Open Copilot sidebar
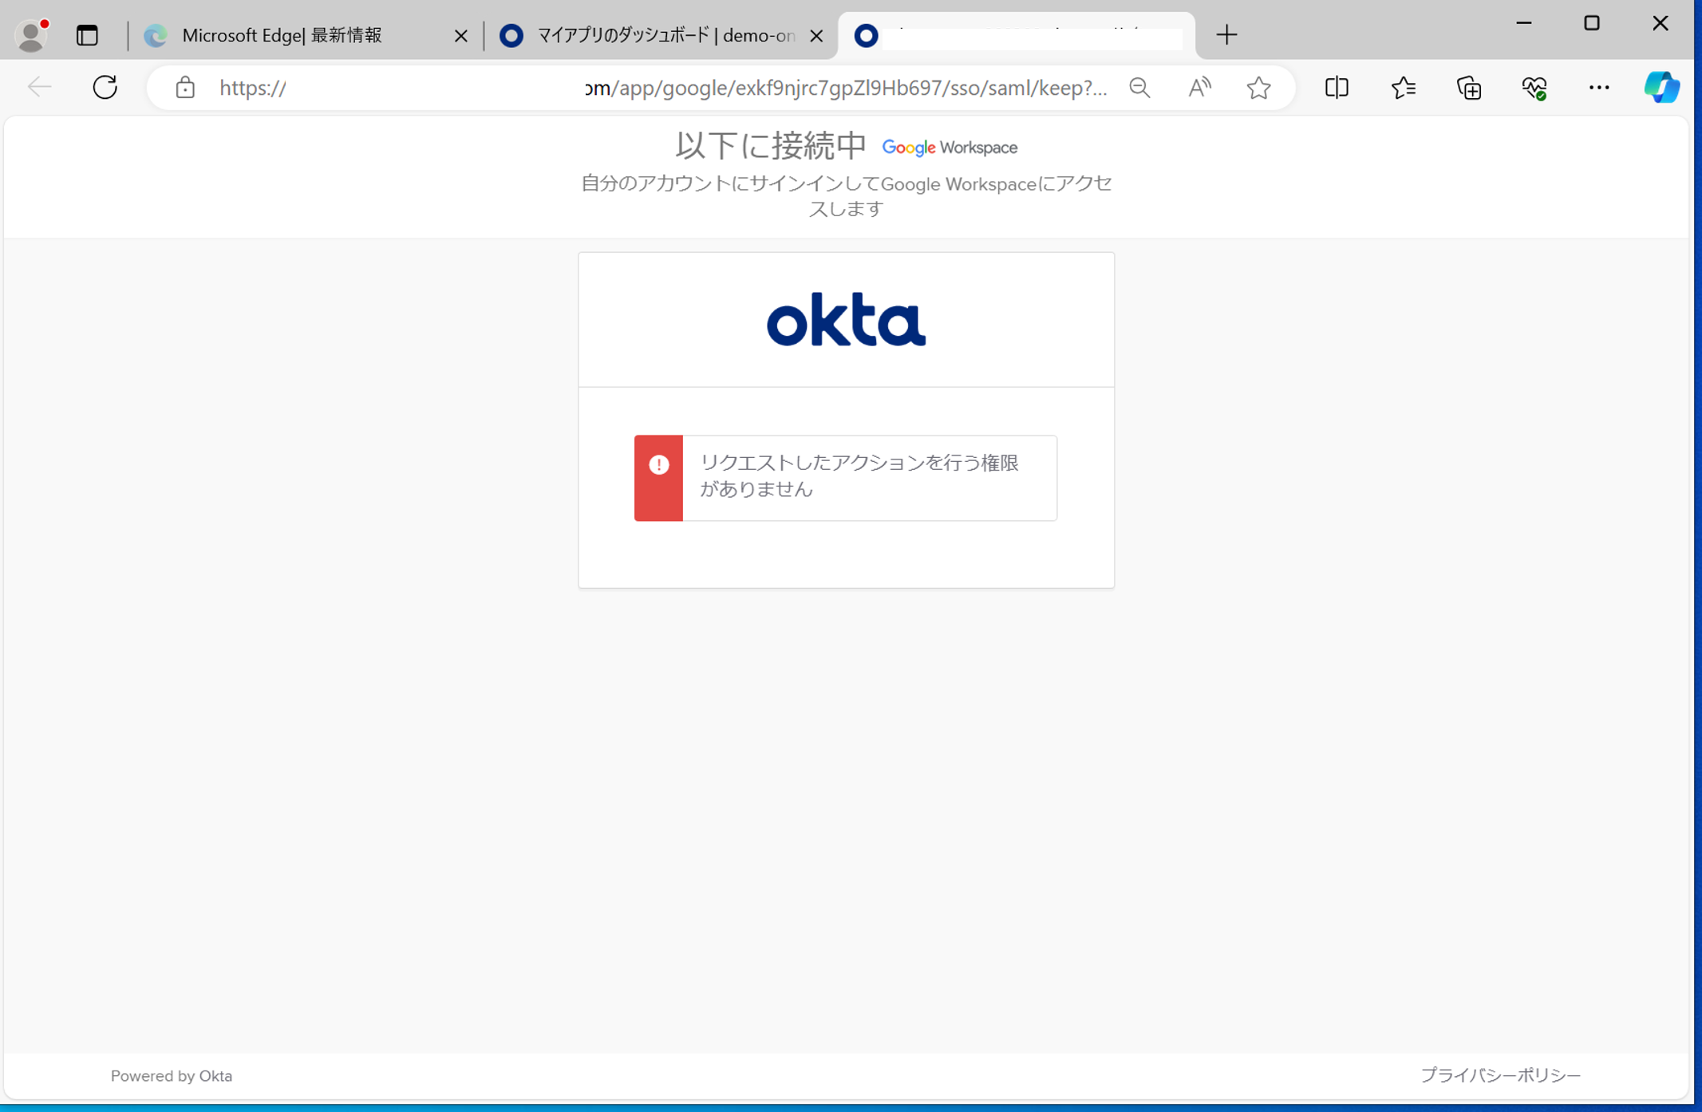 click(x=1661, y=87)
